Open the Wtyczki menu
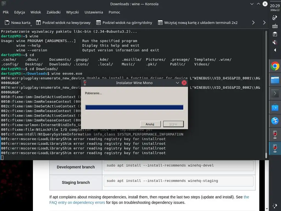 [72, 12]
